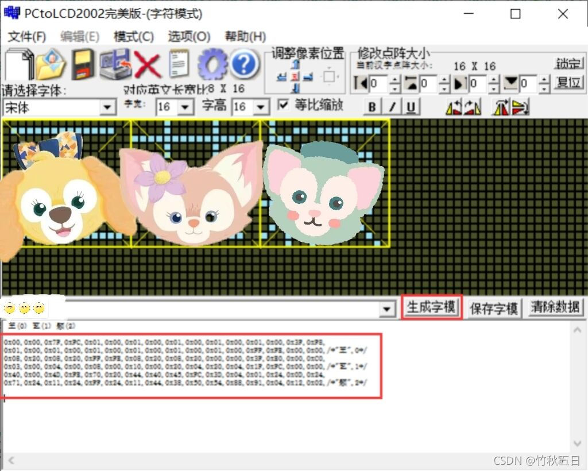This screenshot has width=588, height=471.
Task: Click the rotate clockwise triangle icon
Action: click(473, 107)
